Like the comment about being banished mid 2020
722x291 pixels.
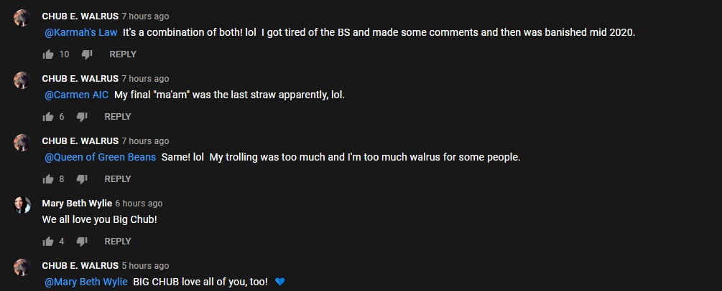[48, 54]
